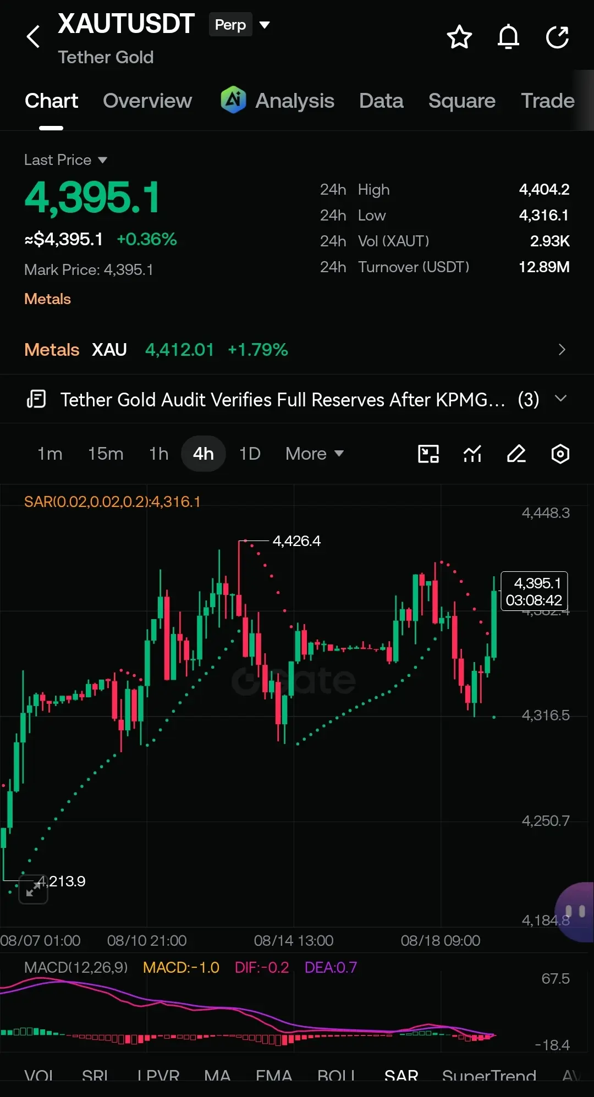Enable the VOL indicator
Screen dimensions: 594x1097
[x=39, y=1075]
